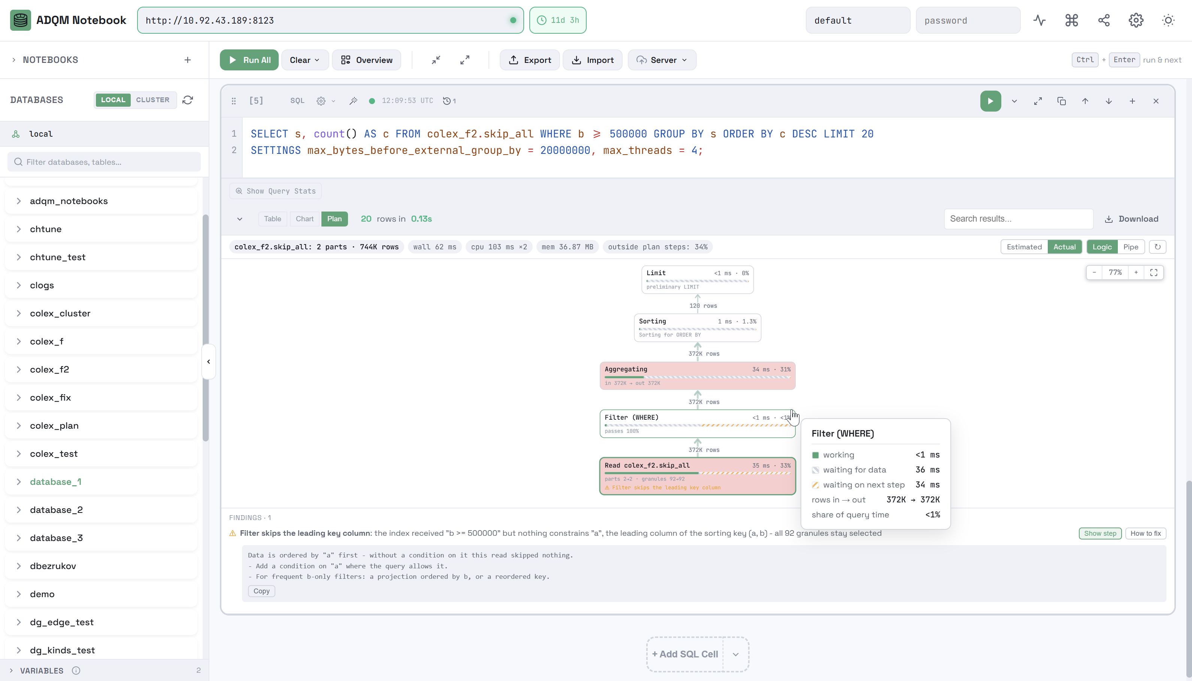Switch plan view to Pipe
Screen dimensions: 1192x681
[x=1131, y=247]
